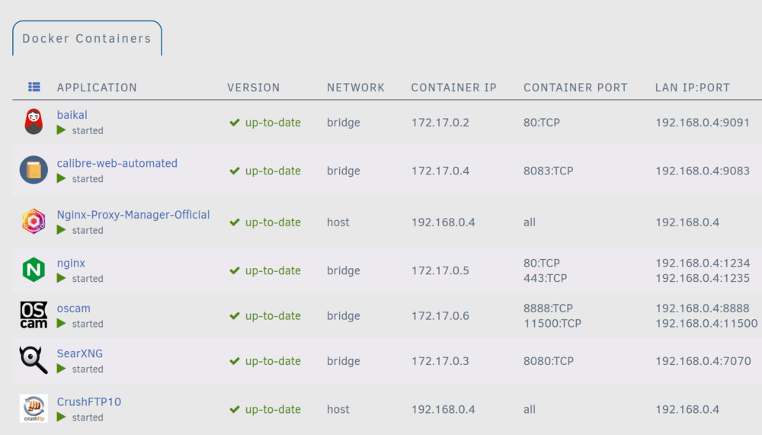
Task: Open the Nginx-Proxy-Manager-Official link
Action: tap(133, 215)
